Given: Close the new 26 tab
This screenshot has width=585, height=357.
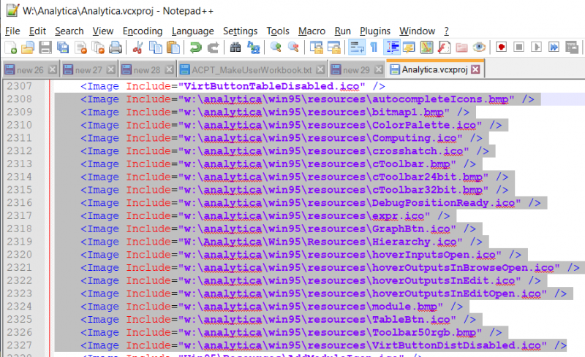Looking at the screenshot, I should pos(53,69).
